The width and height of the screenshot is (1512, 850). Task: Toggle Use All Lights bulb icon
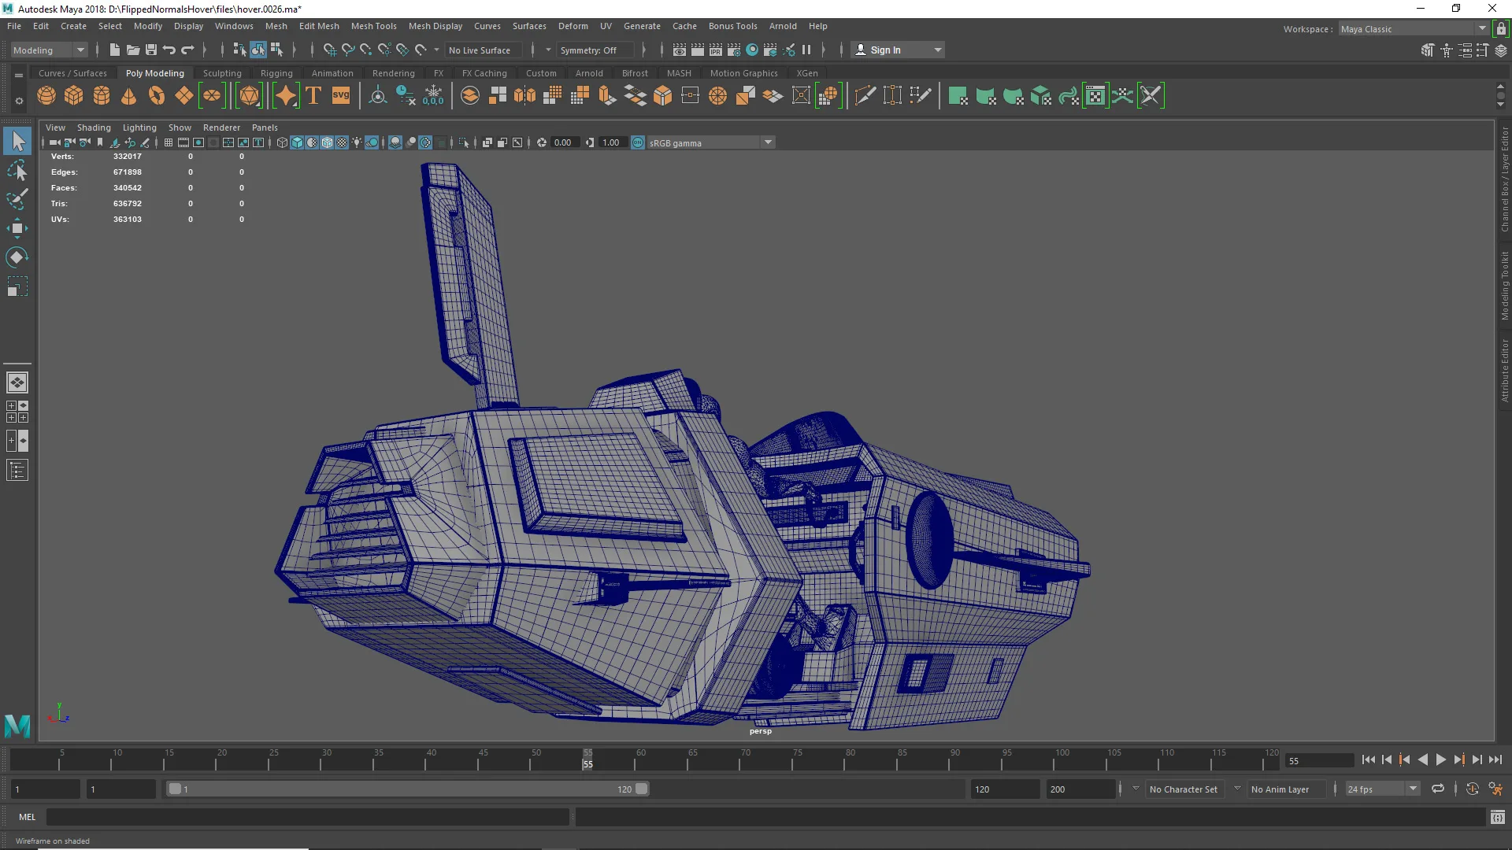[x=357, y=142]
